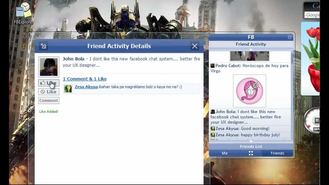
Task: Click the John Bola name in post details
Action: coord(74,59)
